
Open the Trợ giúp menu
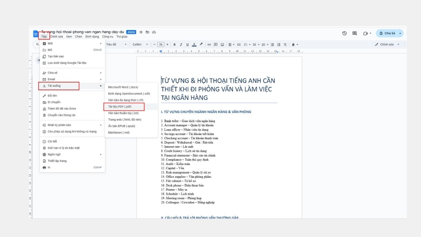pyautogui.click(x=122, y=37)
